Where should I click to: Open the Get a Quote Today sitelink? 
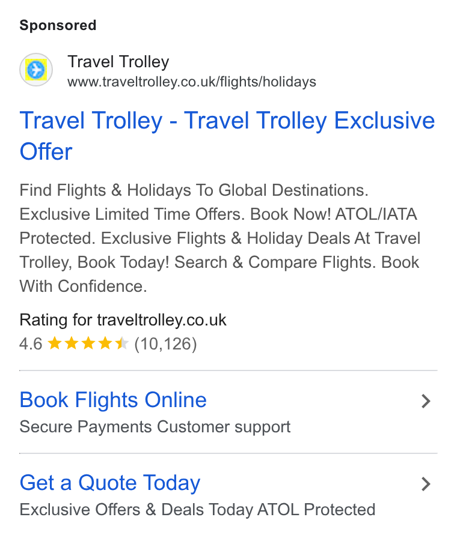point(110,483)
